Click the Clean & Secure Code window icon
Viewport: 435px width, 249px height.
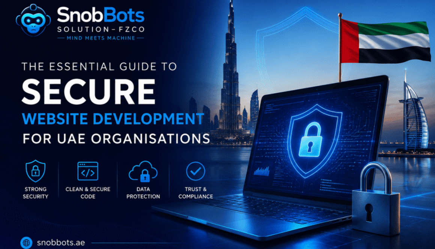88,171
